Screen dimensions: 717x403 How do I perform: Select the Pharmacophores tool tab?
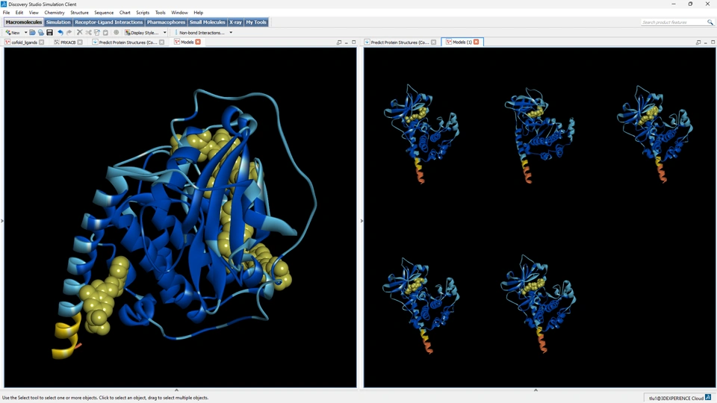(x=166, y=22)
